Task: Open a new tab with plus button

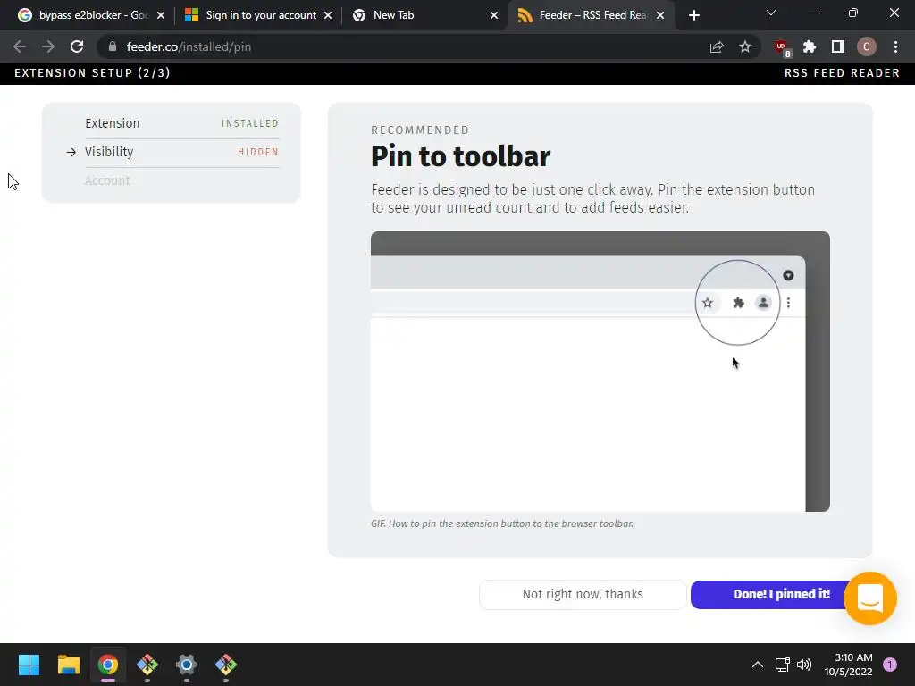Action: tap(693, 15)
